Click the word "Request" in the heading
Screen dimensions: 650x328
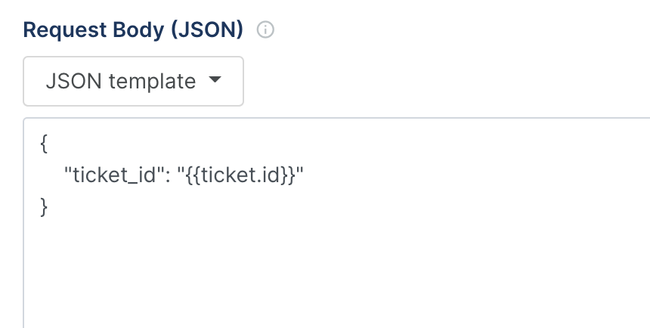point(65,30)
